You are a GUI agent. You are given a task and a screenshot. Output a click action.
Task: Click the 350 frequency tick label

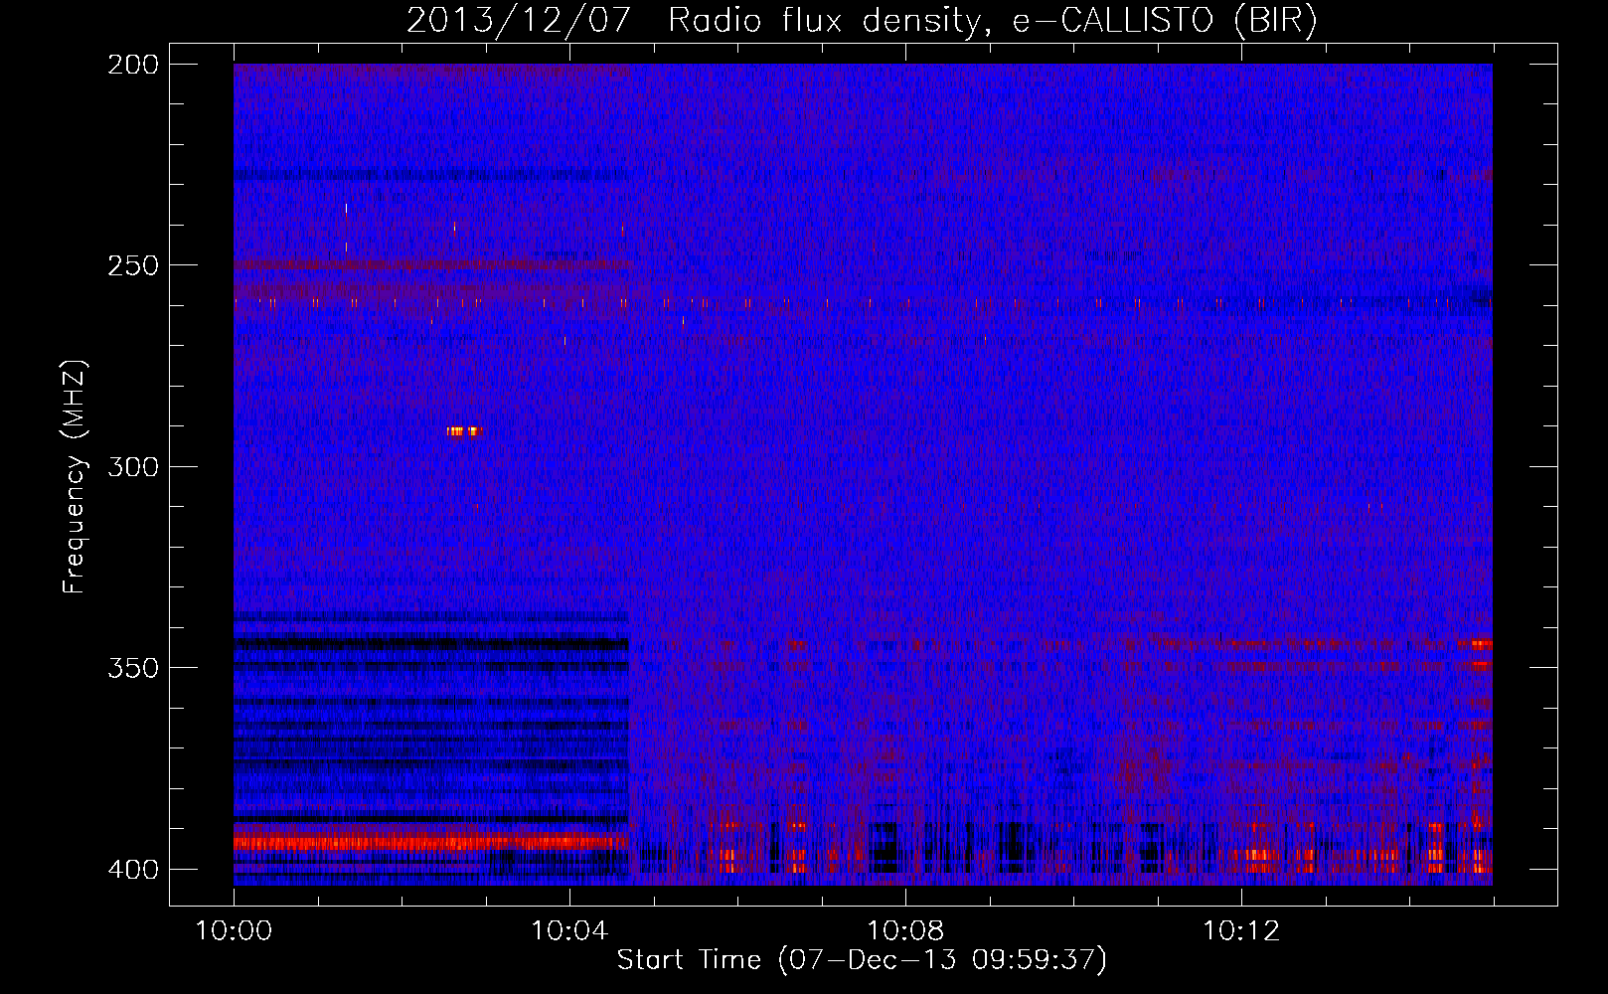point(132,668)
